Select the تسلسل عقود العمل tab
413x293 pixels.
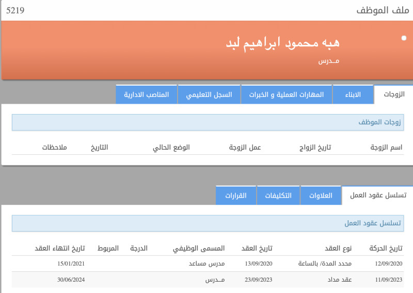point(378,195)
